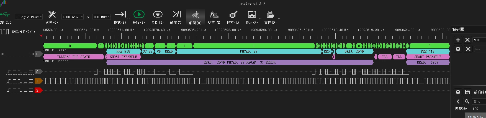Click the ST 22 annotation

pyautogui.click(x=148, y=51)
